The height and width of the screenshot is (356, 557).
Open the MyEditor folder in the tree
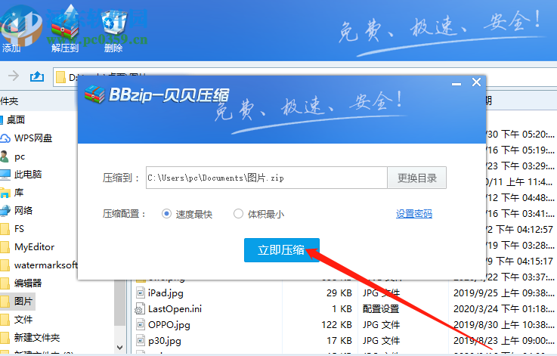coord(34,247)
